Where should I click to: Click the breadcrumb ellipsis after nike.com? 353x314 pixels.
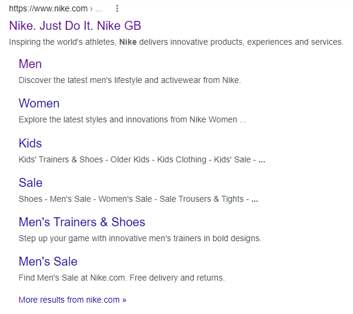click(98, 9)
